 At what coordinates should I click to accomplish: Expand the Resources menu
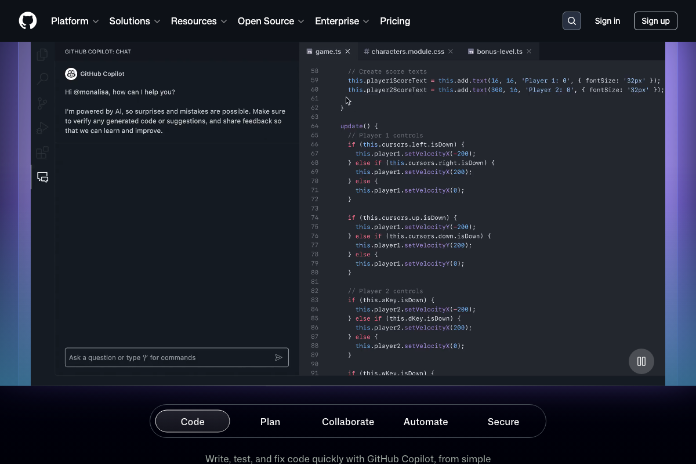point(199,21)
